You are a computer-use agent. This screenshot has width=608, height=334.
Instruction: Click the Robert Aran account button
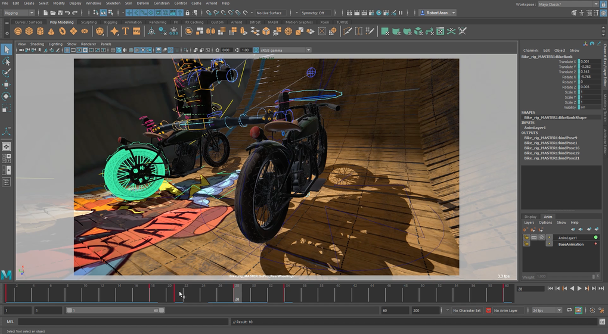click(x=438, y=13)
